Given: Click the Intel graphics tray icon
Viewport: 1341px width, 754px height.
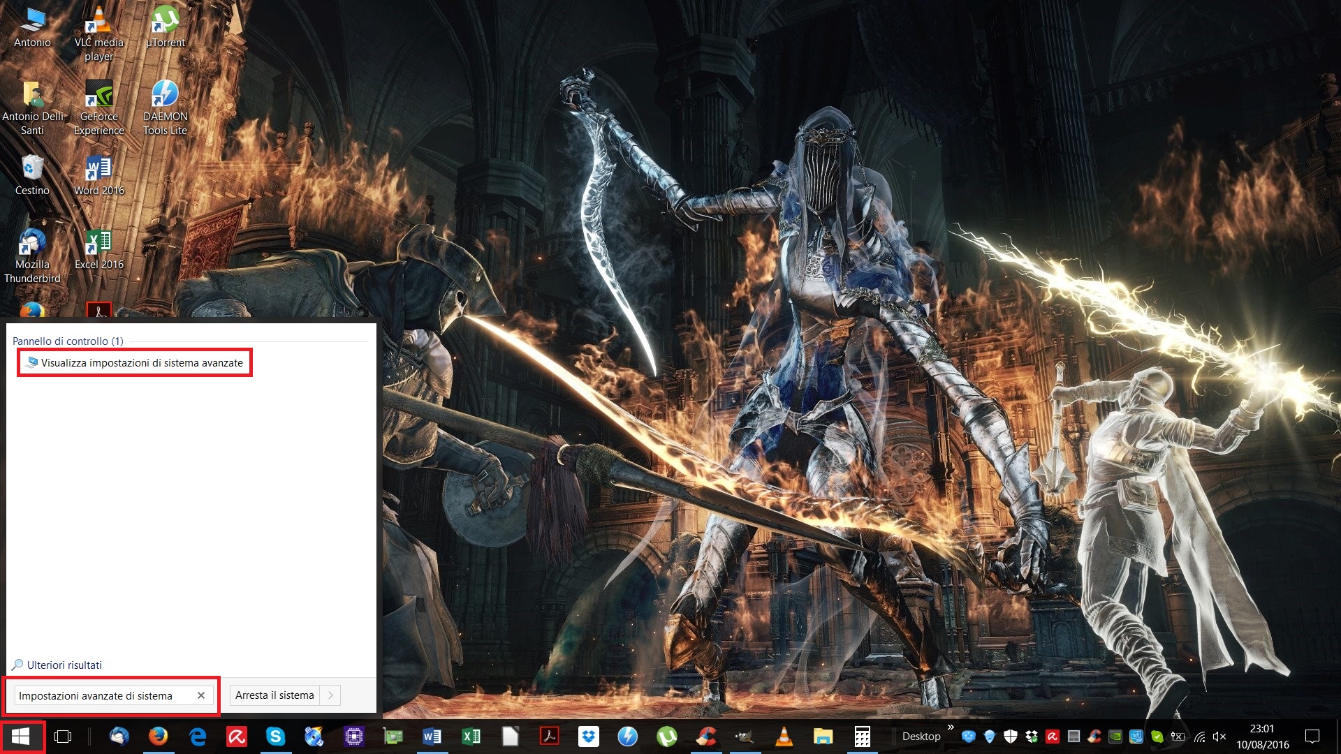Looking at the screenshot, I should 1136,737.
